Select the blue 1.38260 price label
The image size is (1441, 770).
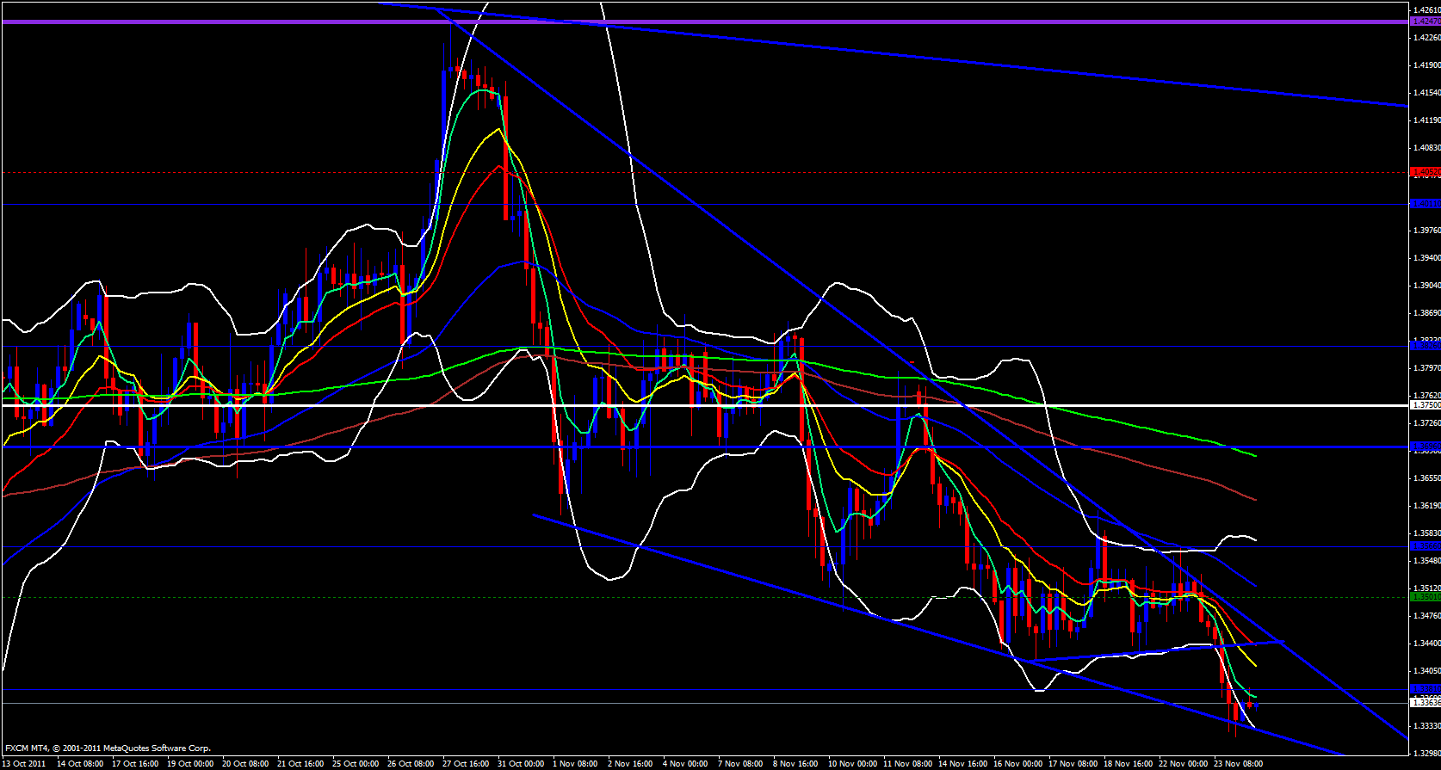pos(1426,346)
